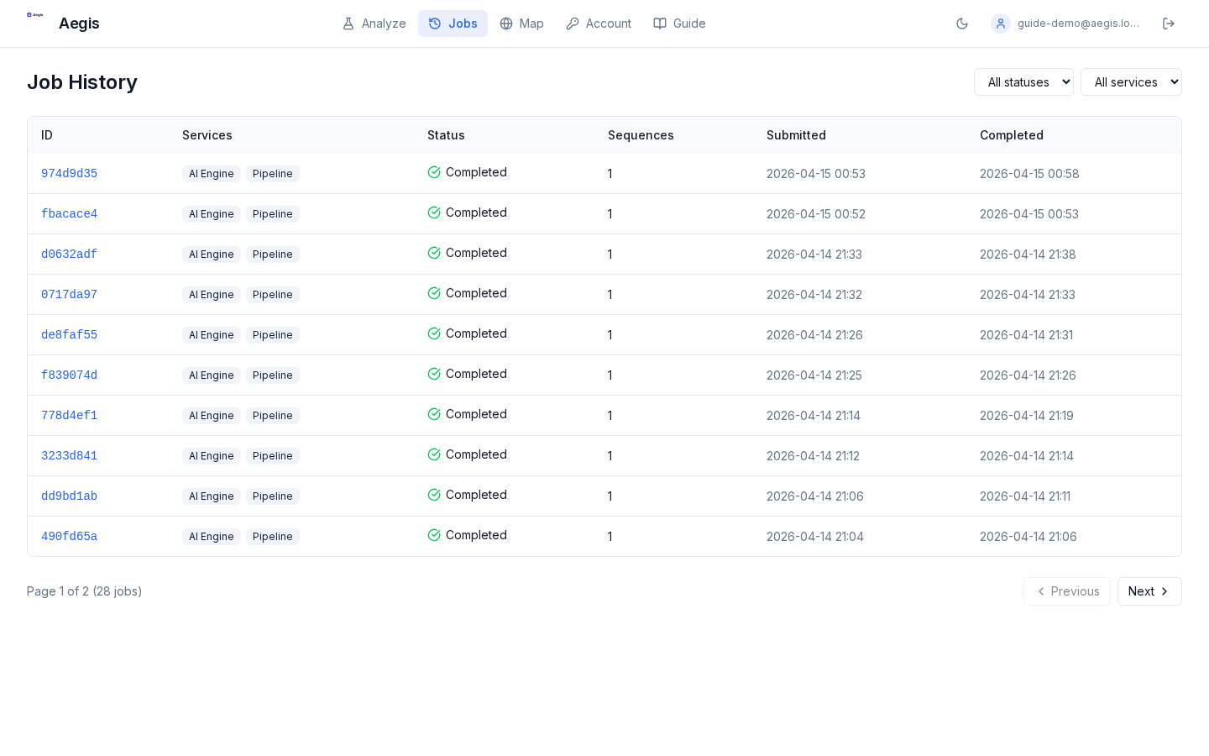Click the book icon next to Guide
Image resolution: width=1209 pixels, height=756 pixels.
pos(660,24)
